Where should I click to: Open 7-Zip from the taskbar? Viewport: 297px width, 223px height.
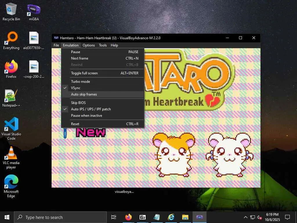click(143, 217)
